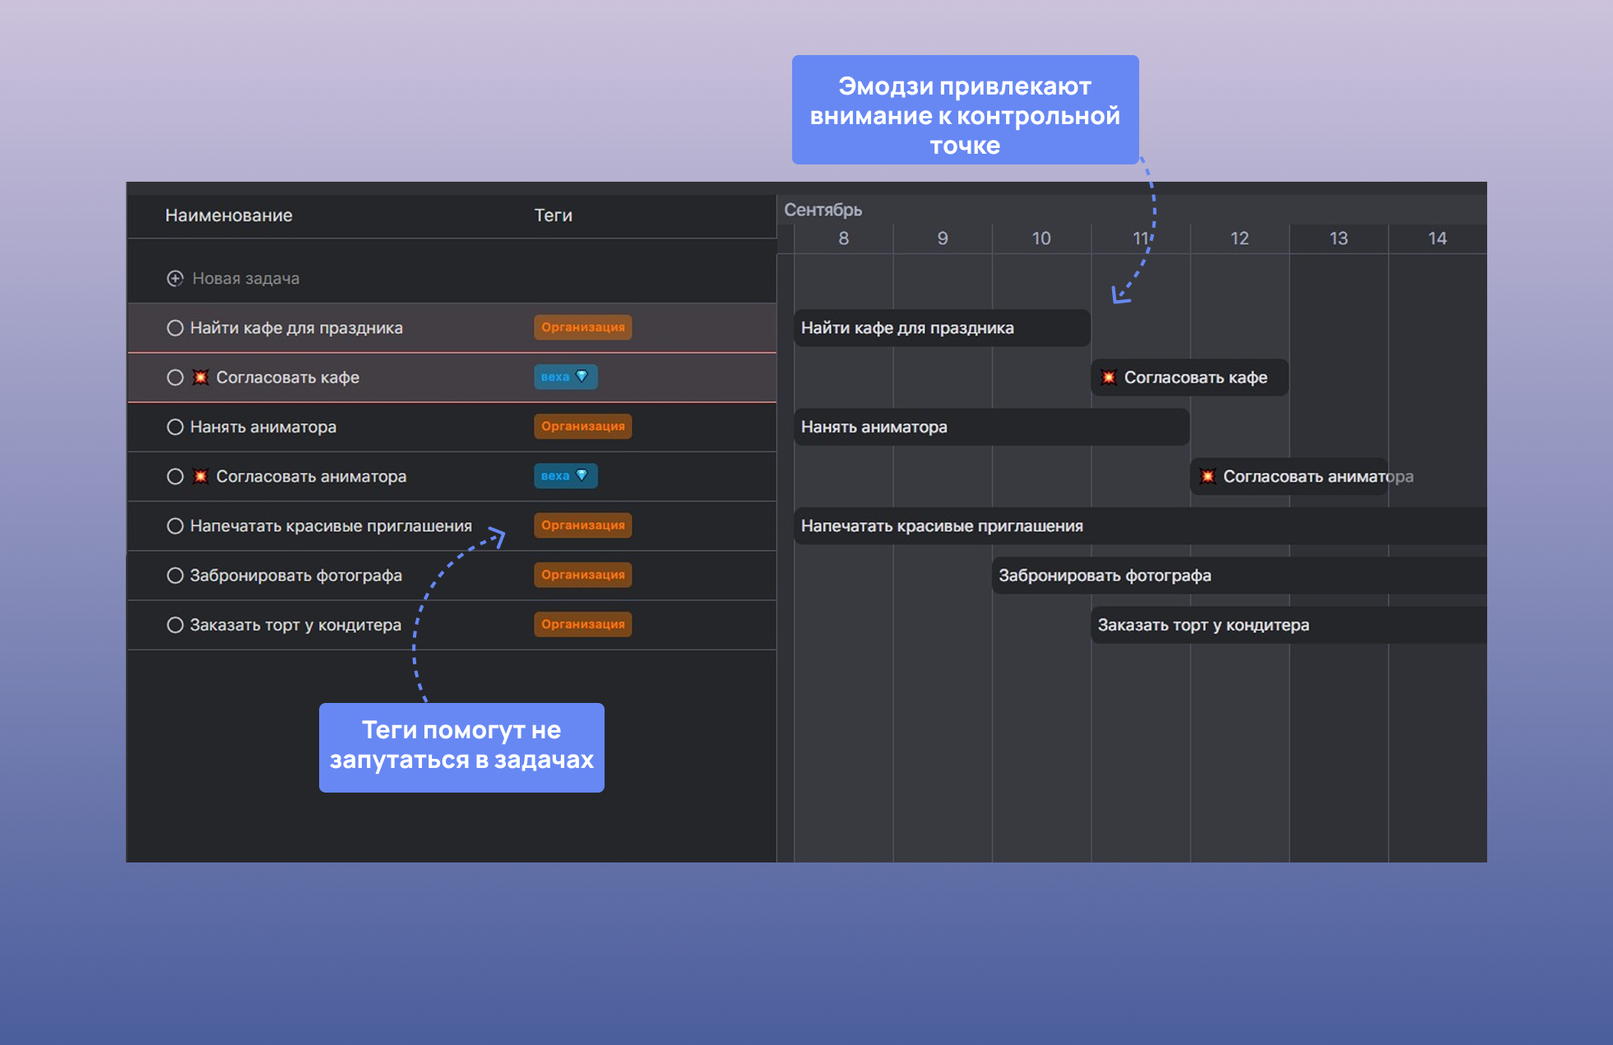Viewport: 1613px width, 1045px height.
Task: Check off Заказать торт у кондитера task
Action: [x=174, y=625]
